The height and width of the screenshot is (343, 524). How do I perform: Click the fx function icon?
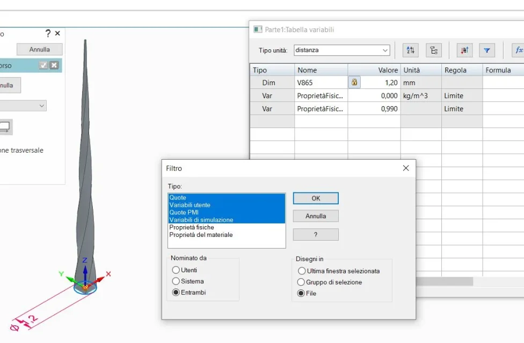519,50
